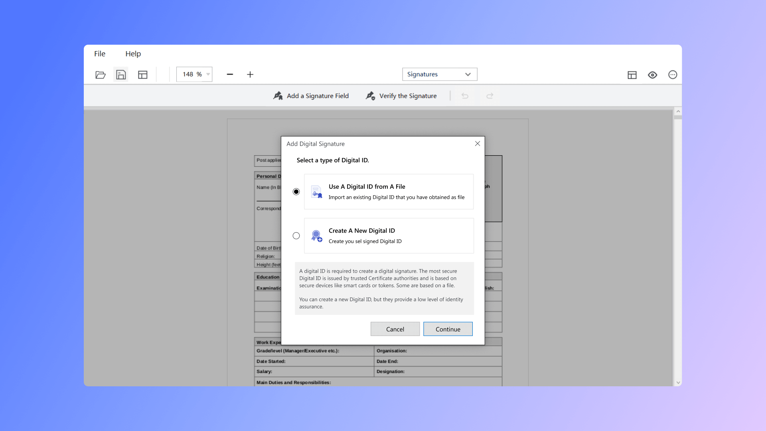Image resolution: width=766 pixels, height=431 pixels.
Task: Cancel the Add Digital Signature dialog
Action: [x=395, y=329]
